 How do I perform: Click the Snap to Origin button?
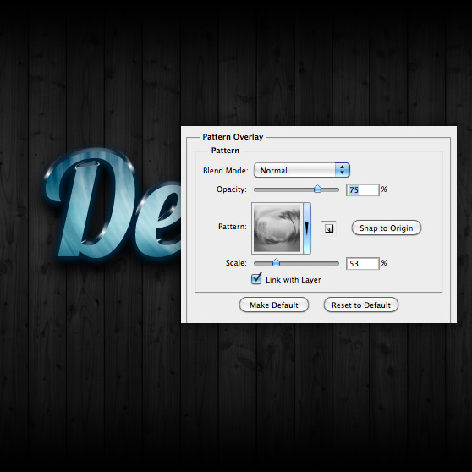coord(387,228)
